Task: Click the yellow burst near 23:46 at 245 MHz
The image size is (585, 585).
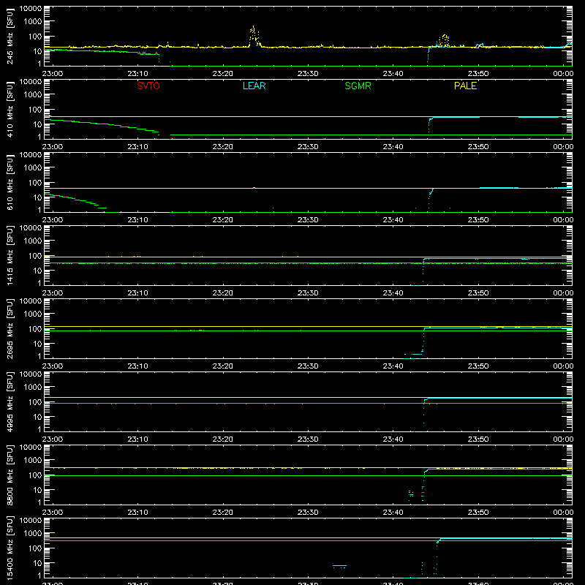Action: point(444,41)
